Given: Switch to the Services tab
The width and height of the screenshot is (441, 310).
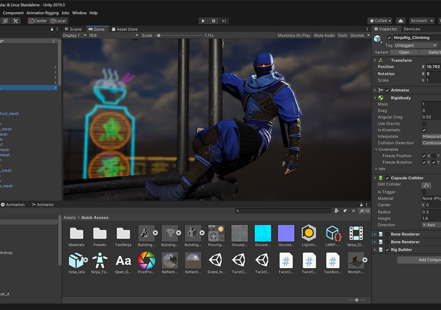Looking at the screenshot, I should pyautogui.click(x=412, y=29).
